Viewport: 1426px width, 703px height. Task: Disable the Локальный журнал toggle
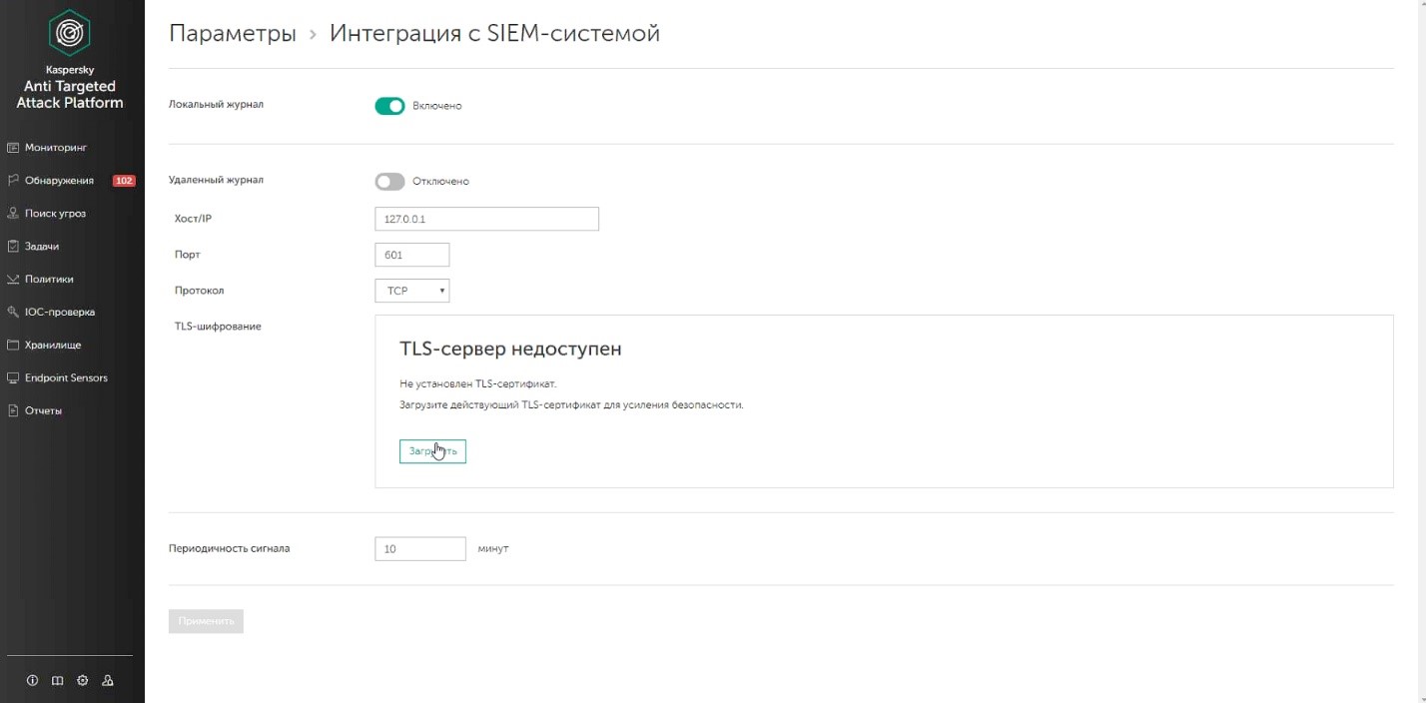coord(389,106)
